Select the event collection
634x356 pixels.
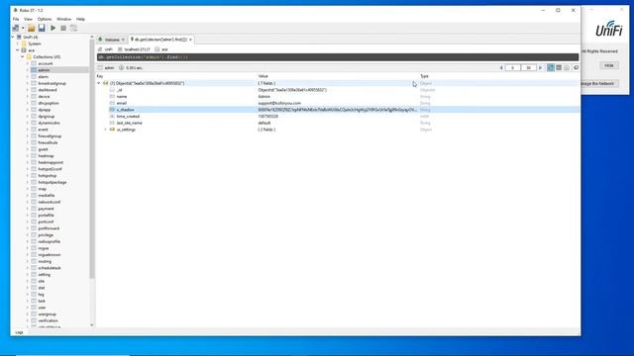click(x=43, y=130)
